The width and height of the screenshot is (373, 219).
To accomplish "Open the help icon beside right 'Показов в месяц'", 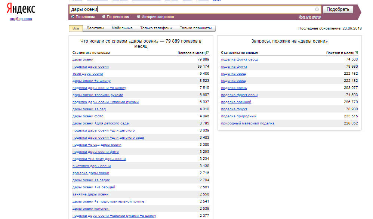I will (356, 53).
